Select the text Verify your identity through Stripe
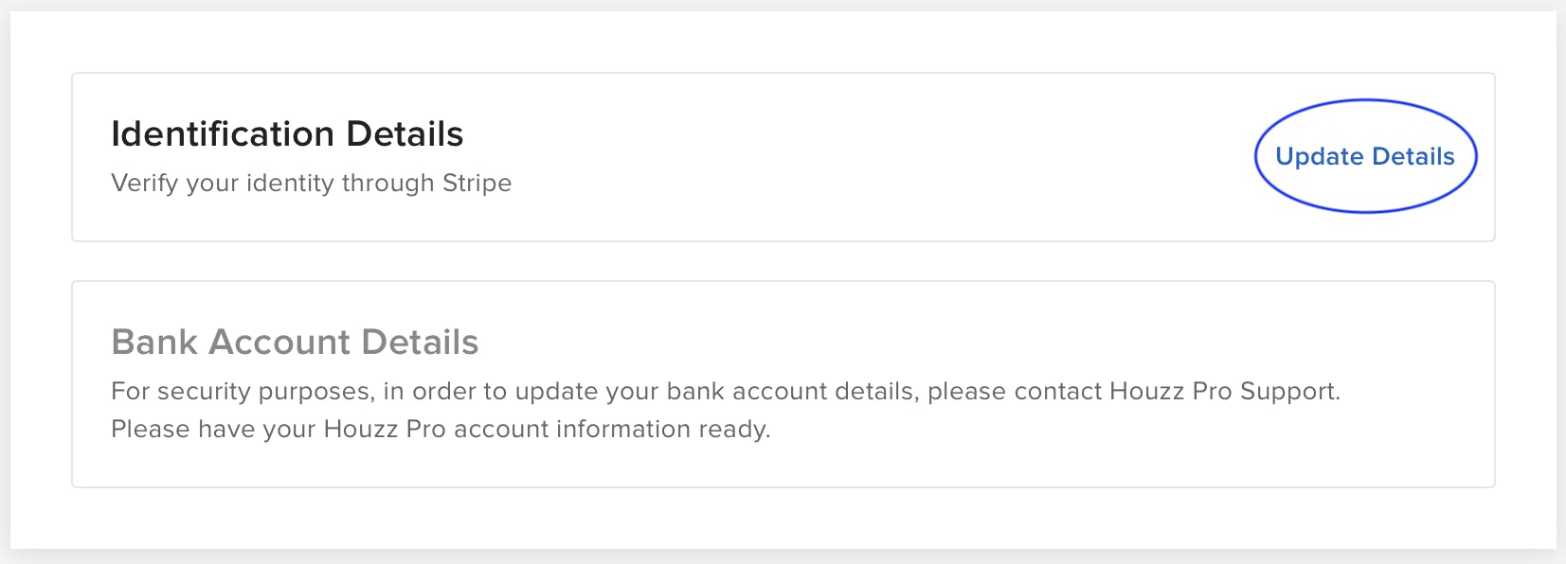Viewport: 1566px width, 564px height. coord(312,183)
